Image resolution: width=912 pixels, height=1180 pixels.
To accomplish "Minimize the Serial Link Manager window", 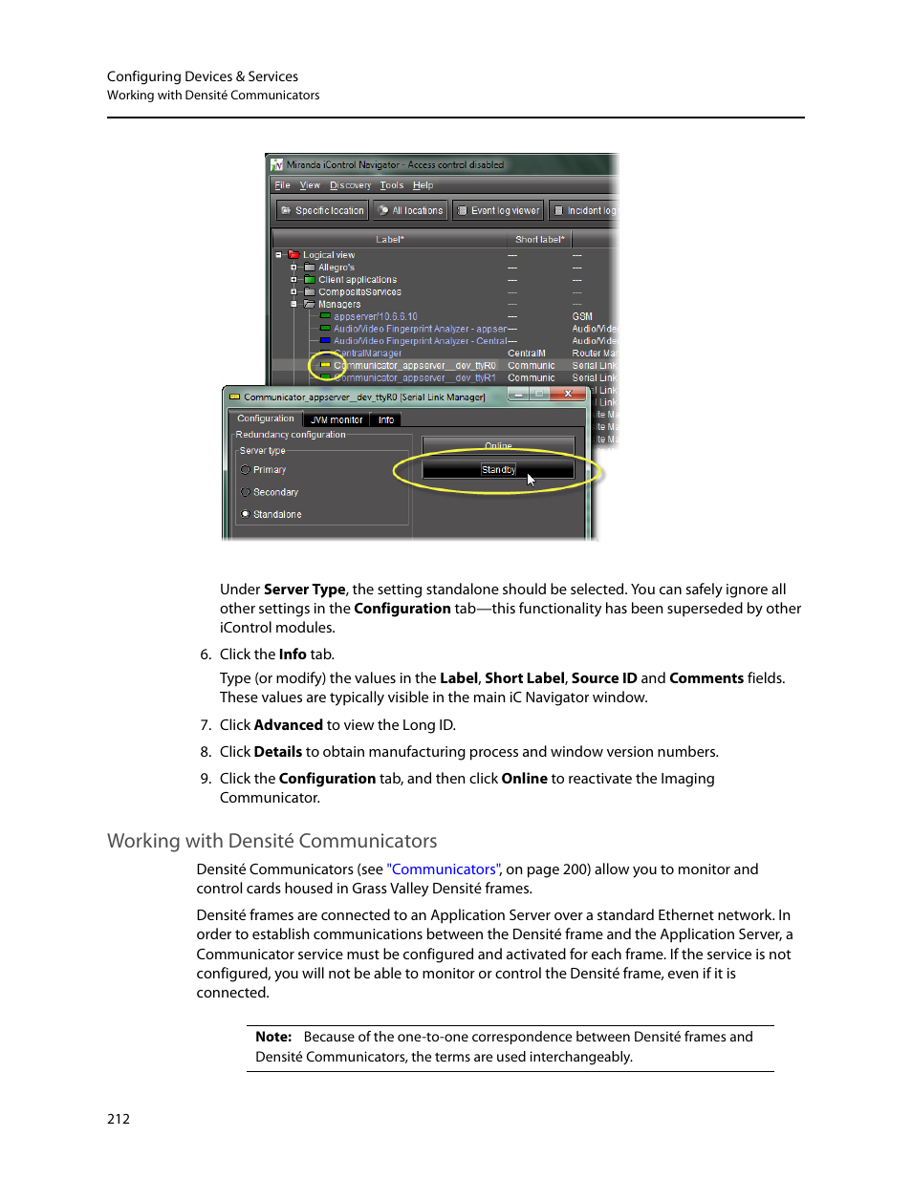I will [x=517, y=394].
